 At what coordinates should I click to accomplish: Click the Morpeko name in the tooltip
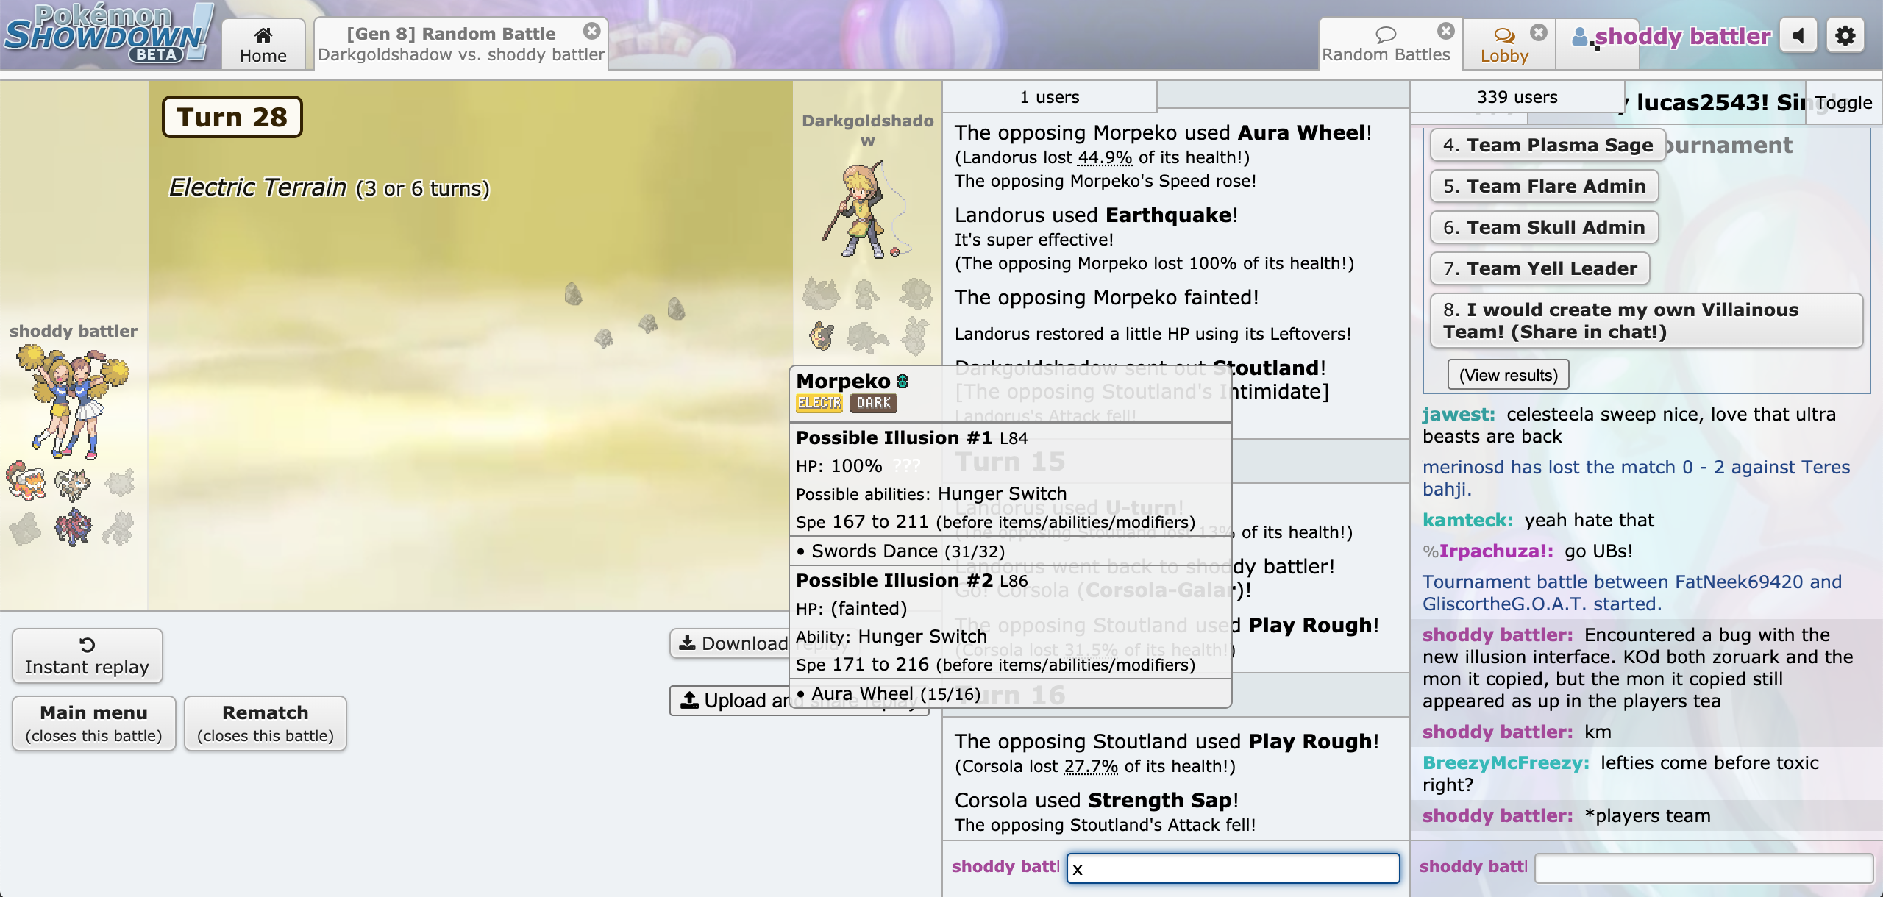point(843,381)
